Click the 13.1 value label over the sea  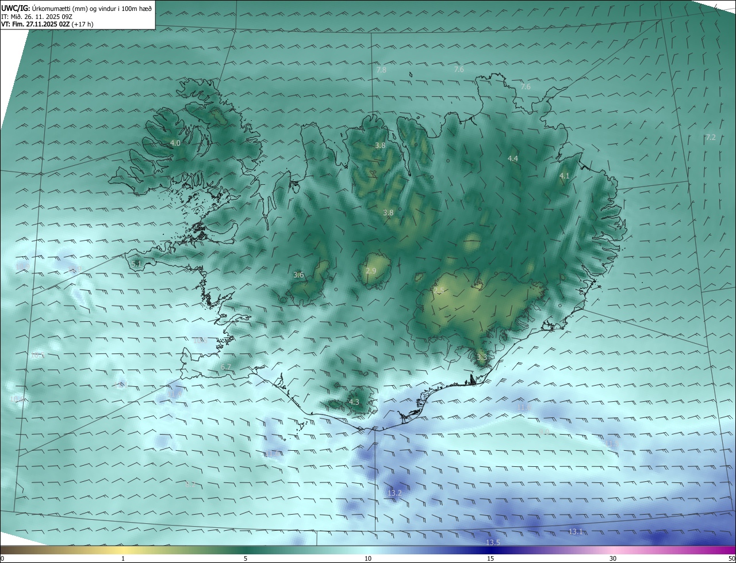(x=576, y=532)
